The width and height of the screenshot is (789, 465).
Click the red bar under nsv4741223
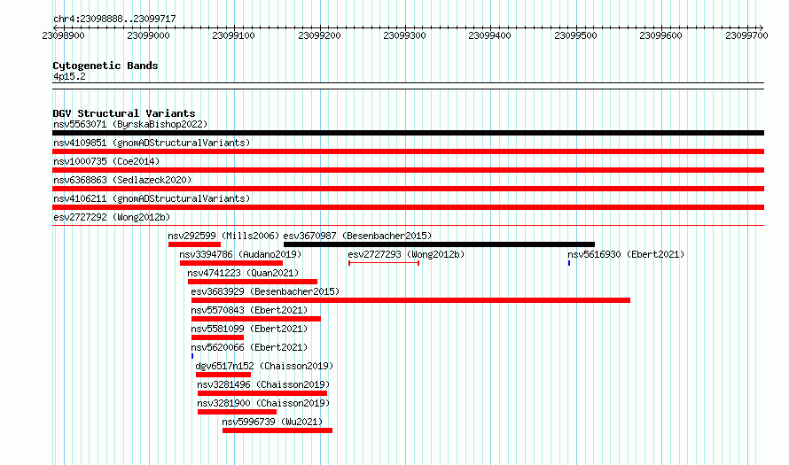tap(253, 282)
